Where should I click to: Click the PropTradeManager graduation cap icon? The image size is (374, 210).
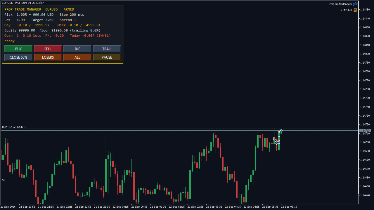click(x=355, y=4)
